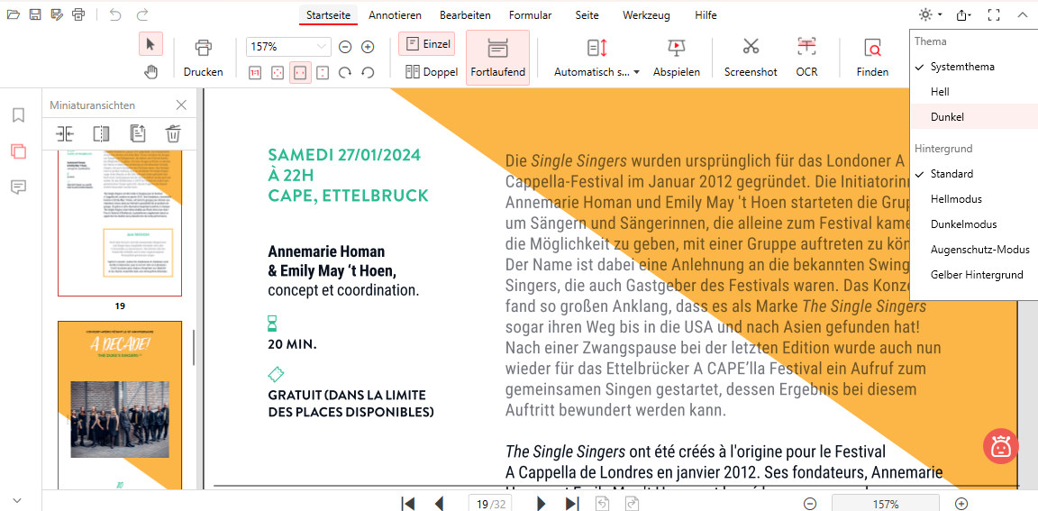
Task: Redo the last action
Action: point(141,14)
